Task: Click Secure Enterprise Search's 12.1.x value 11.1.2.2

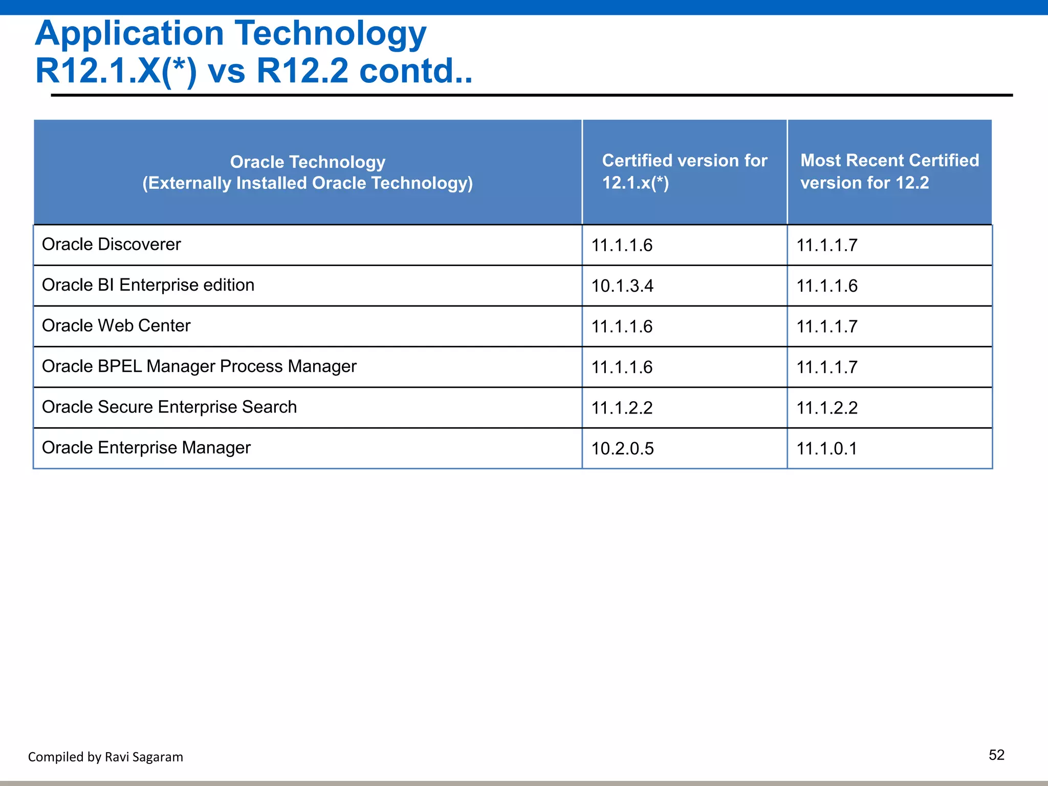Action: 622,408
